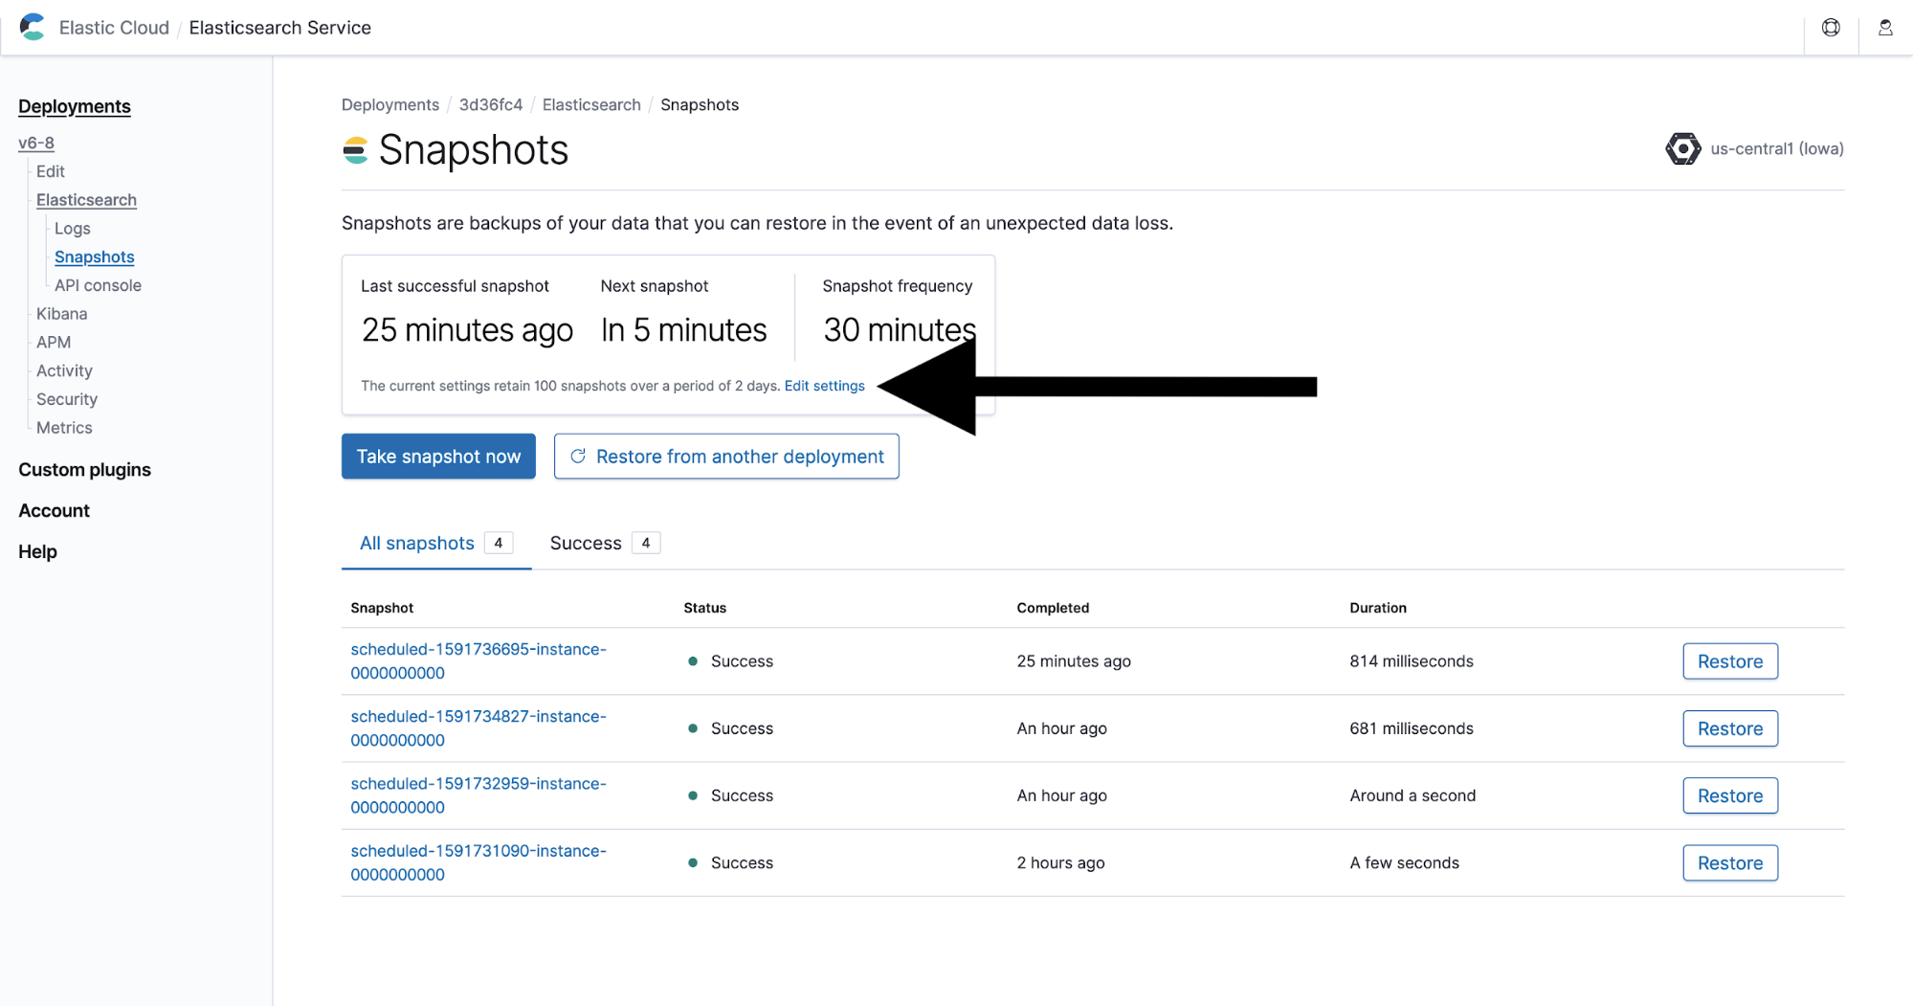1913x1006 pixels.
Task: Open snapshot scheduled-1591731090-instance
Action: pos(478,861)
